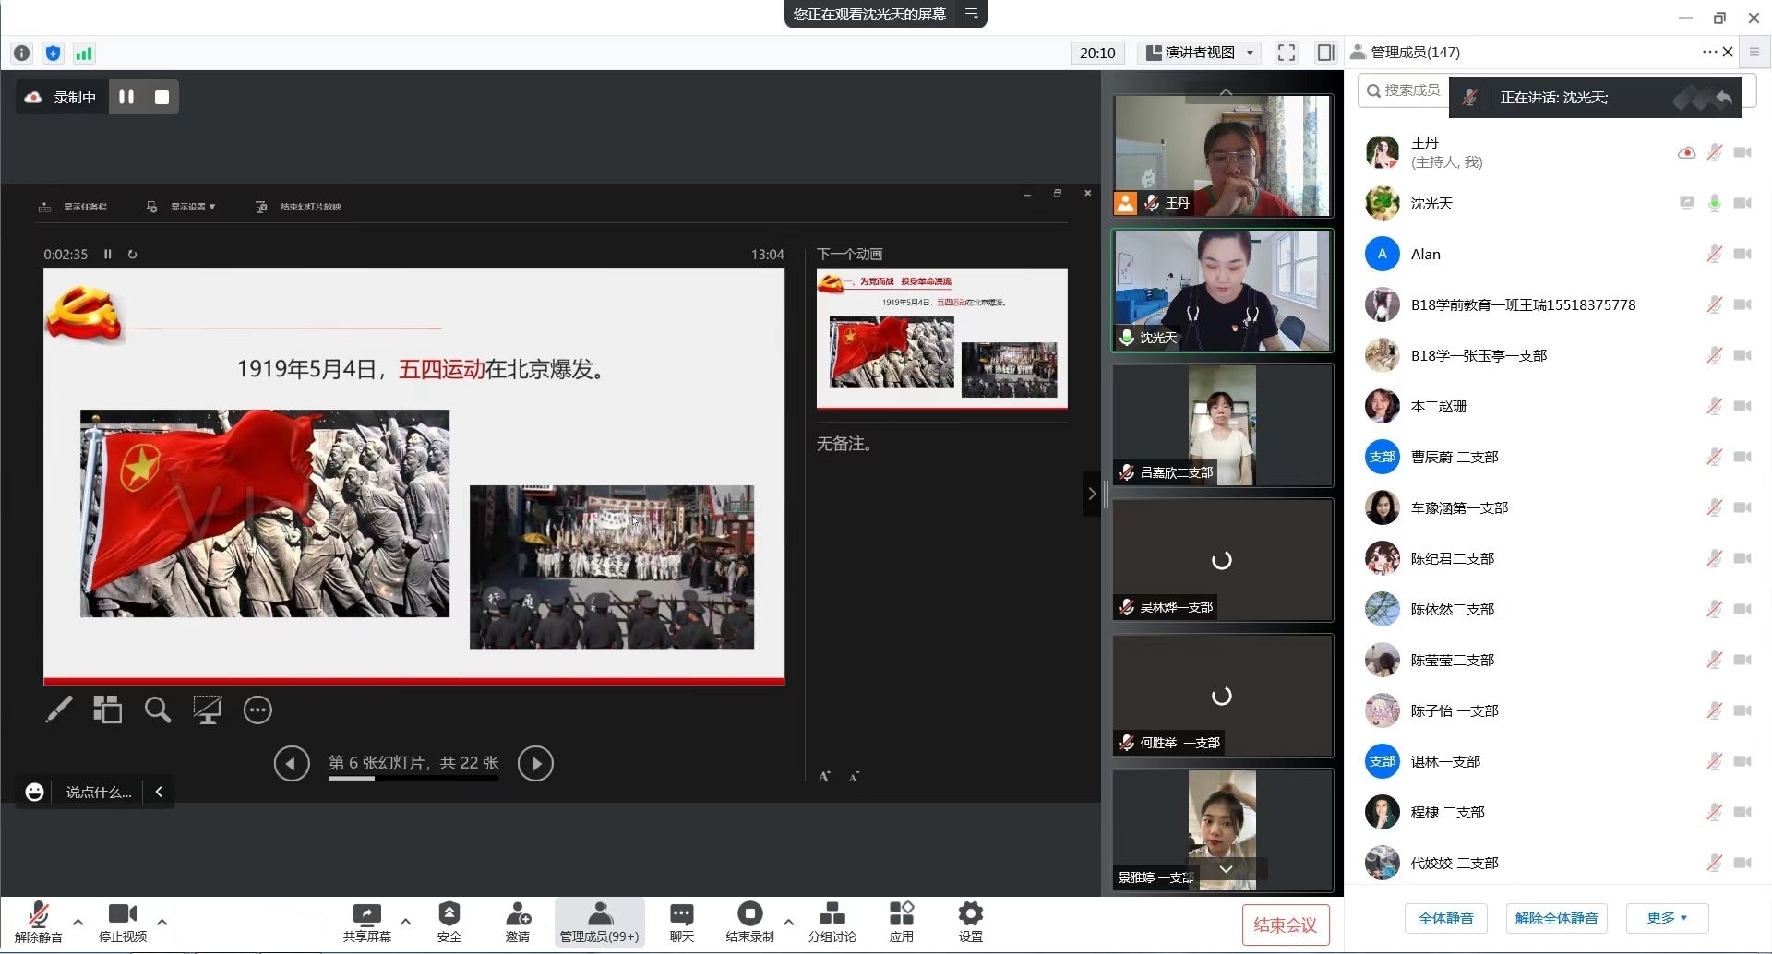Click the network signal strength icon
The image size is (1772, 954).
[84, 54]
